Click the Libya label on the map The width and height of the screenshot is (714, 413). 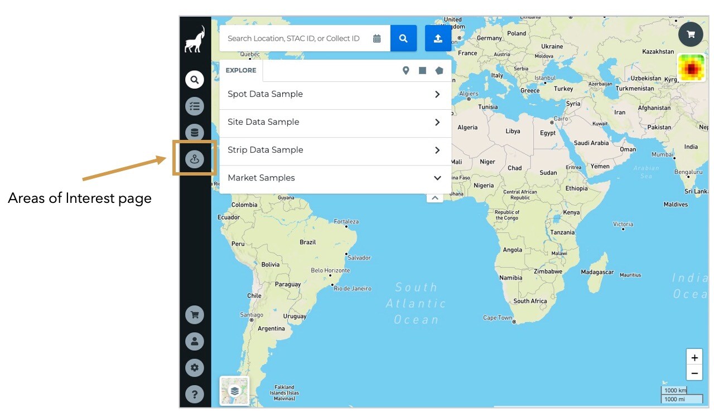(x=513, y=131)
